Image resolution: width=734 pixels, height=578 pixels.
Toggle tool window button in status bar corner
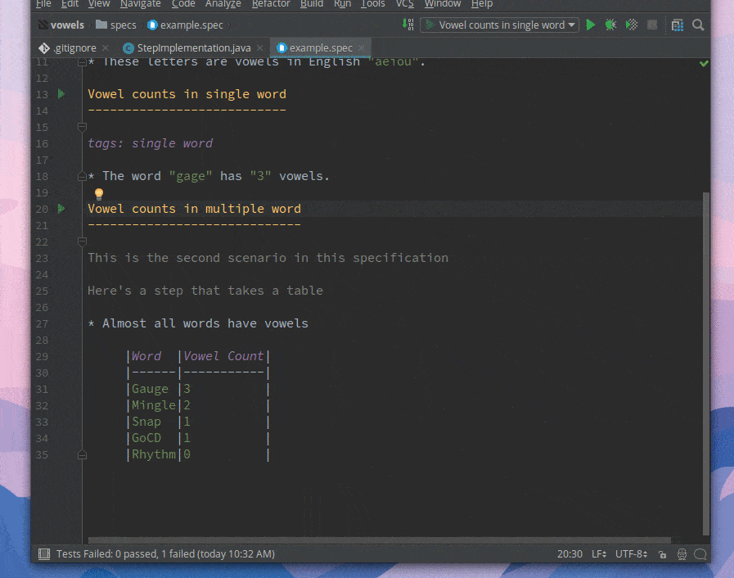click(x=44, y=554)
